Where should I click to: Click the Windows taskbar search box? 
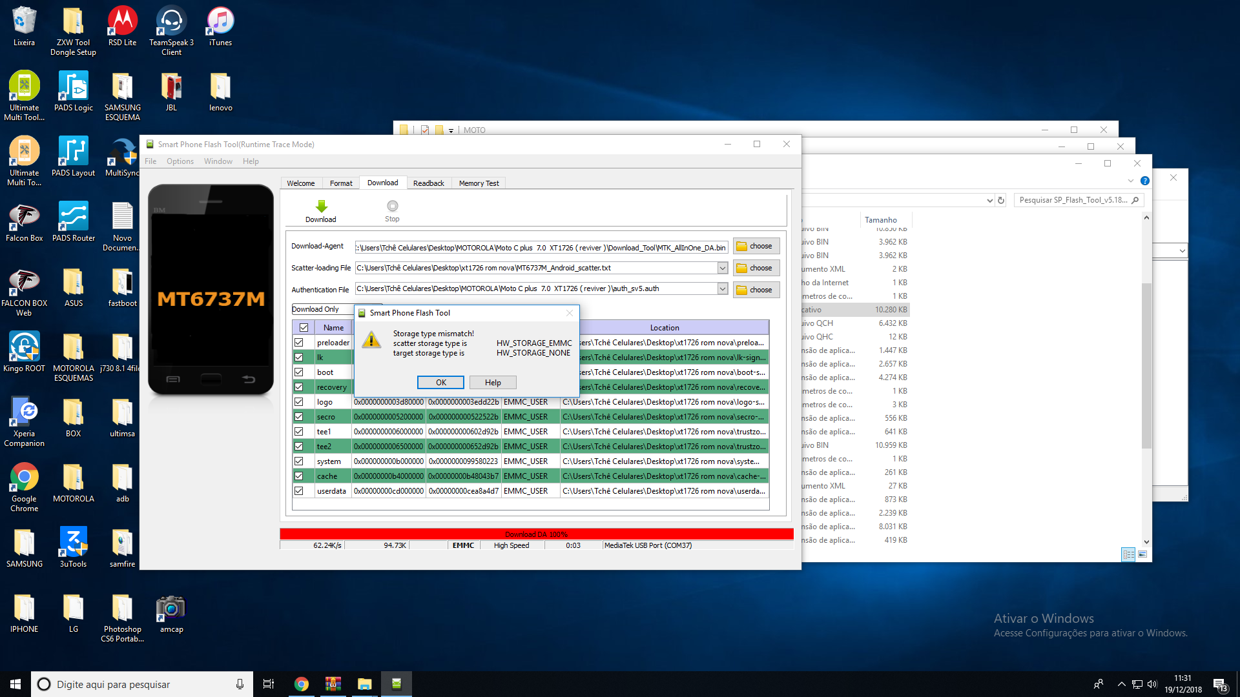tap(142, 684)
